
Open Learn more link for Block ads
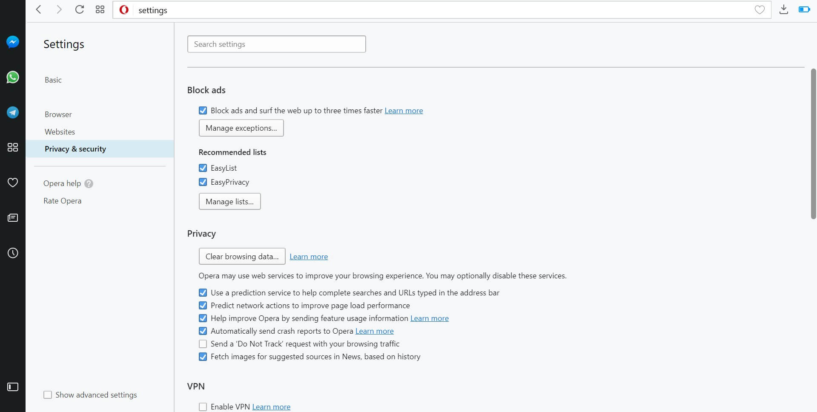tap(404, 111)
